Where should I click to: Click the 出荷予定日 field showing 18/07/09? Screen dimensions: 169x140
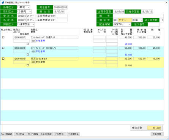[x=118, y=12]
